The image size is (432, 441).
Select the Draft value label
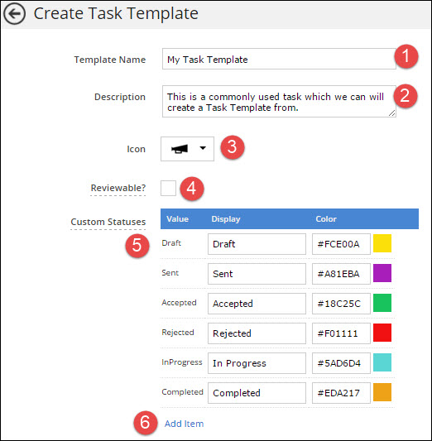[171, 242]
